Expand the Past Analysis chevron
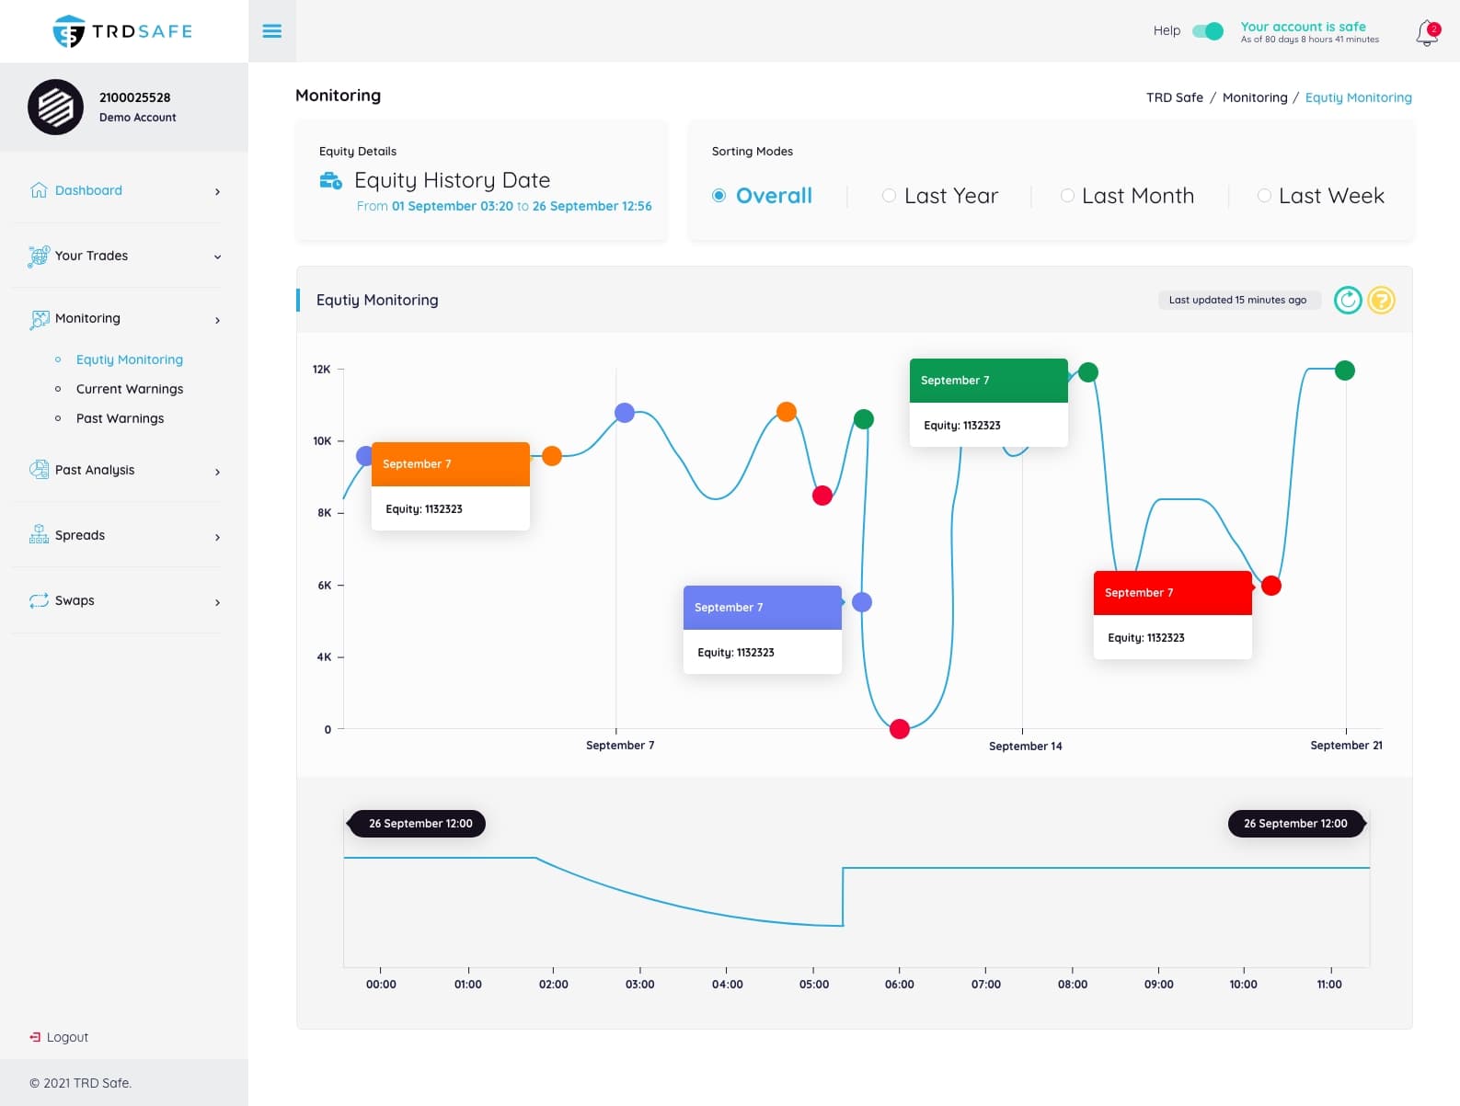The height and width of the screenshot is (1106, 1460). pyautogui.click(x=217, y=472)
